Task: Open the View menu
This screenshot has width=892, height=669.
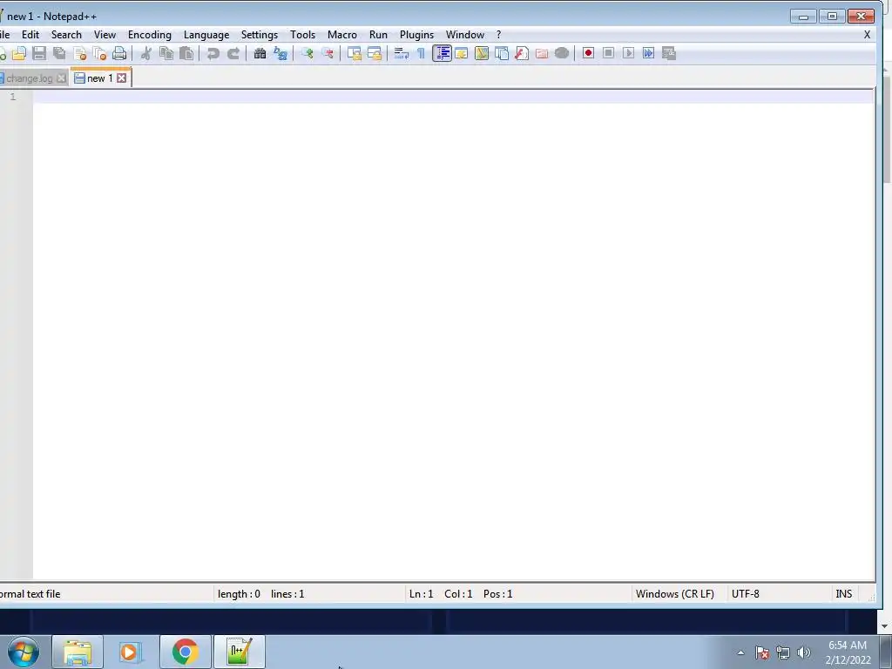Action: click(105, 35)
